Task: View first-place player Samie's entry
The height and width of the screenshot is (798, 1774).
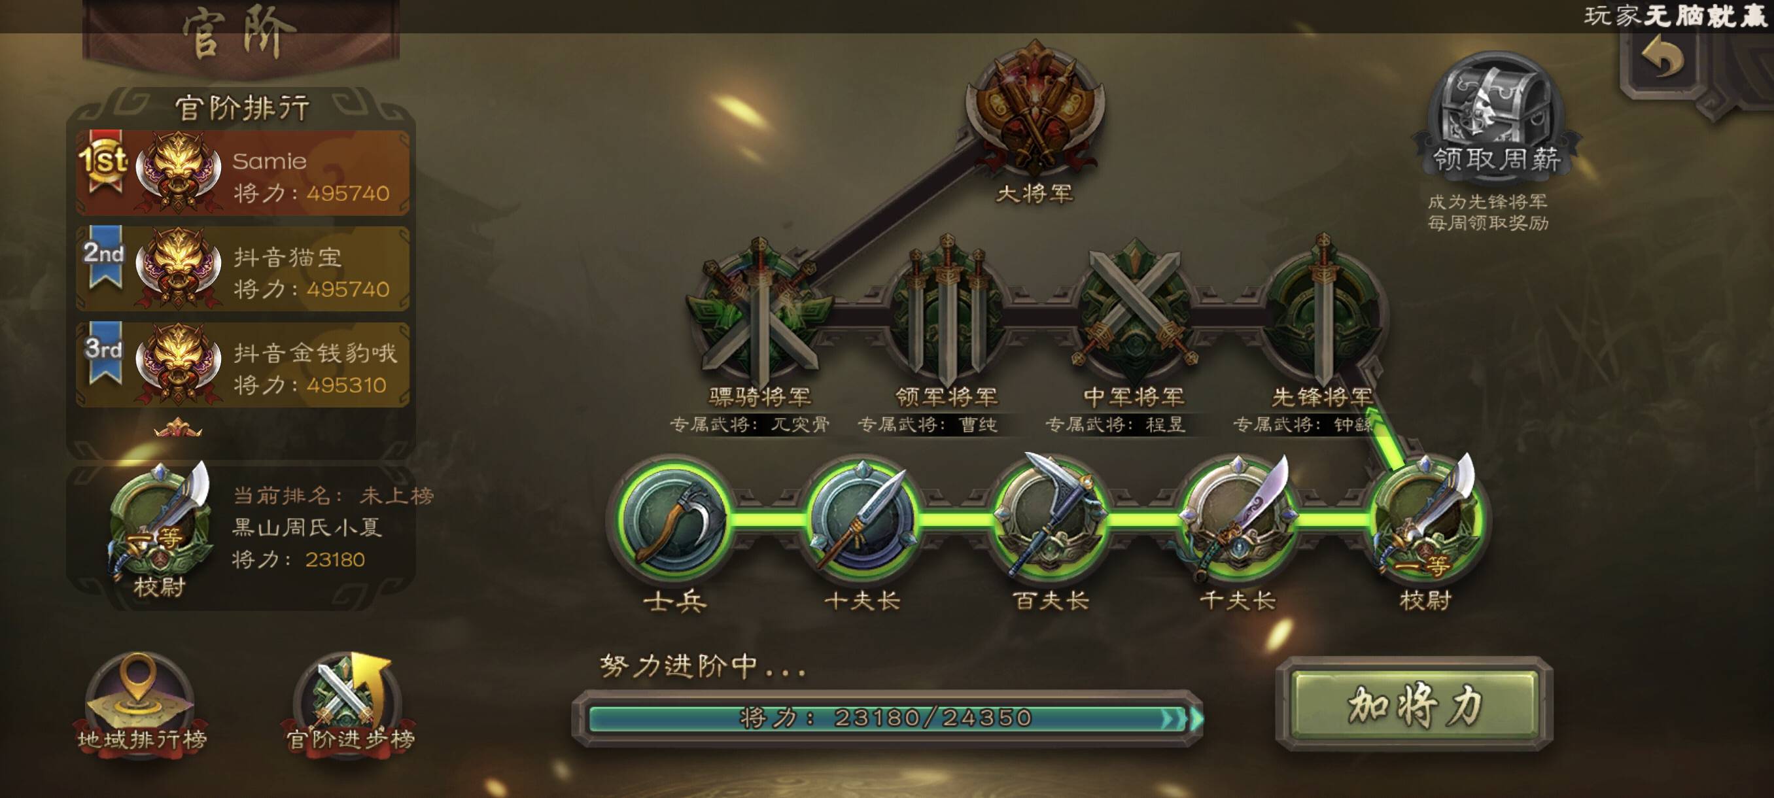Action: point(243,172)
